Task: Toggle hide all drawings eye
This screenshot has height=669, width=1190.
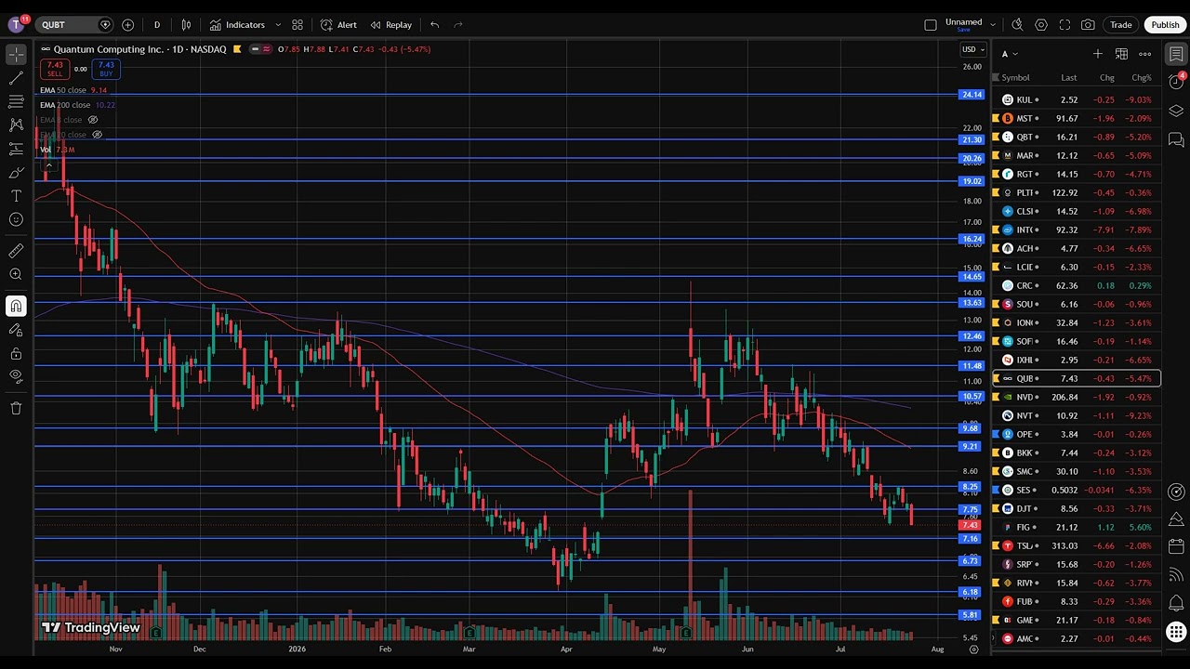Action: click(16, 376)
